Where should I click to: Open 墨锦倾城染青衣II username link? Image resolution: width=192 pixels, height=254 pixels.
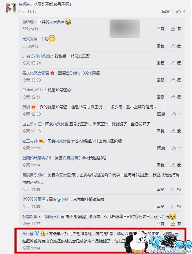pos(37,158)
